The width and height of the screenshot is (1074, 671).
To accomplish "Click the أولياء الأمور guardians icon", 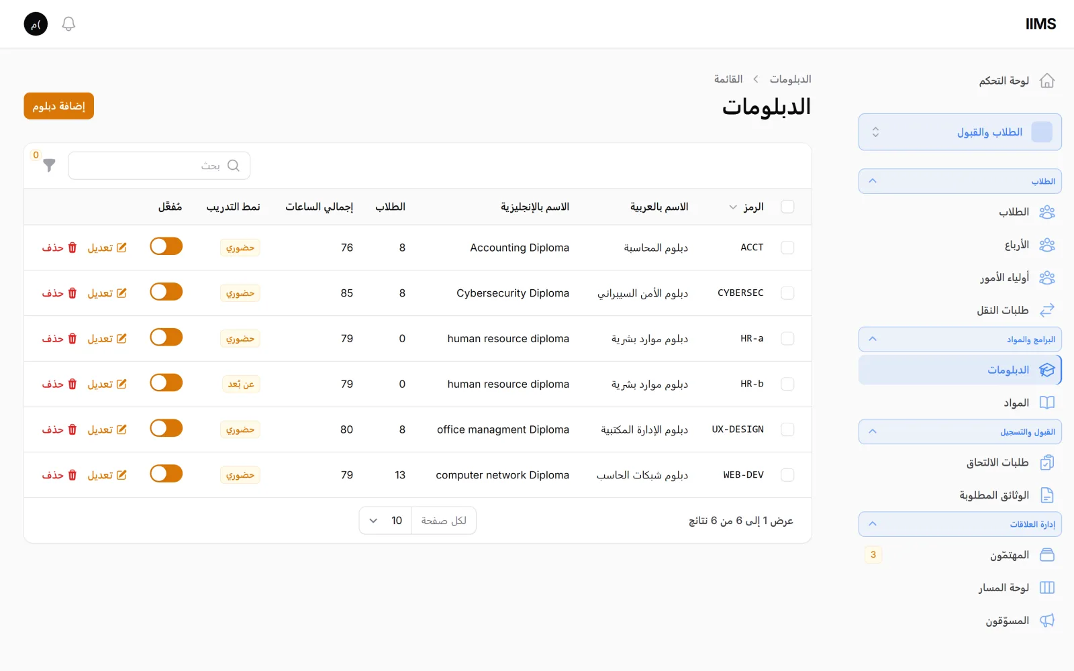I will (1047, 278).
